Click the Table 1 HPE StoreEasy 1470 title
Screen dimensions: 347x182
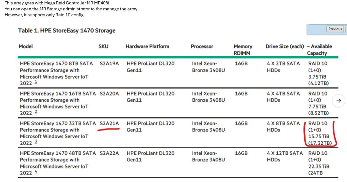pyautogui.click(x=67, y=30)
